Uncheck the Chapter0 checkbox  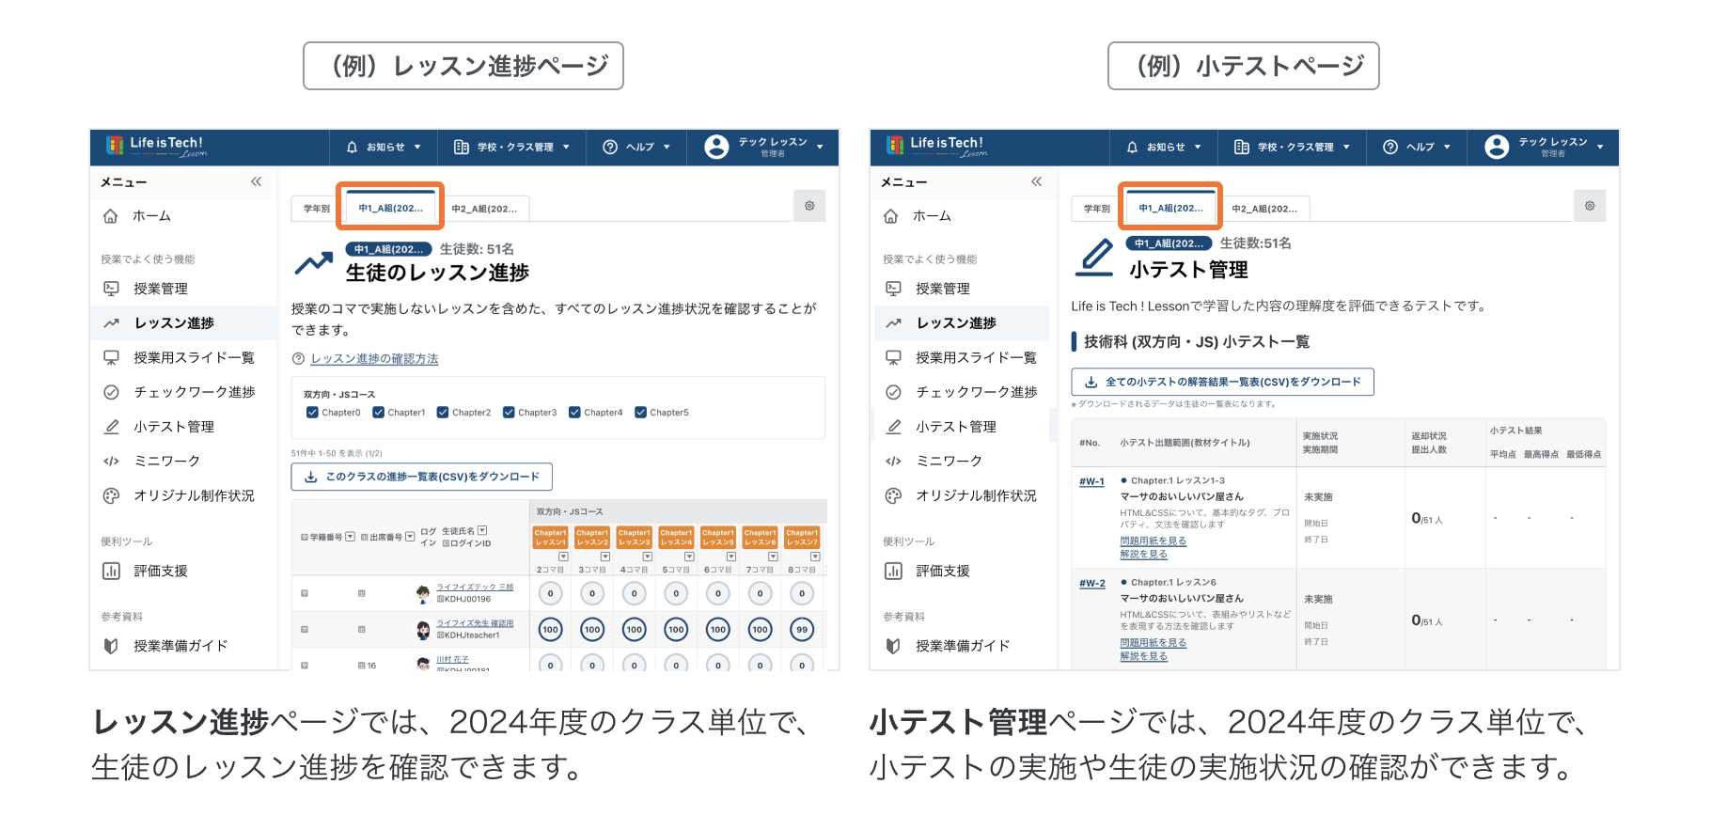click(x=312, y=413)
